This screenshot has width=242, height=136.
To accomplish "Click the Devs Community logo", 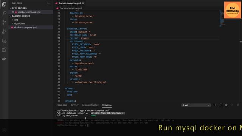I will 233,10.
